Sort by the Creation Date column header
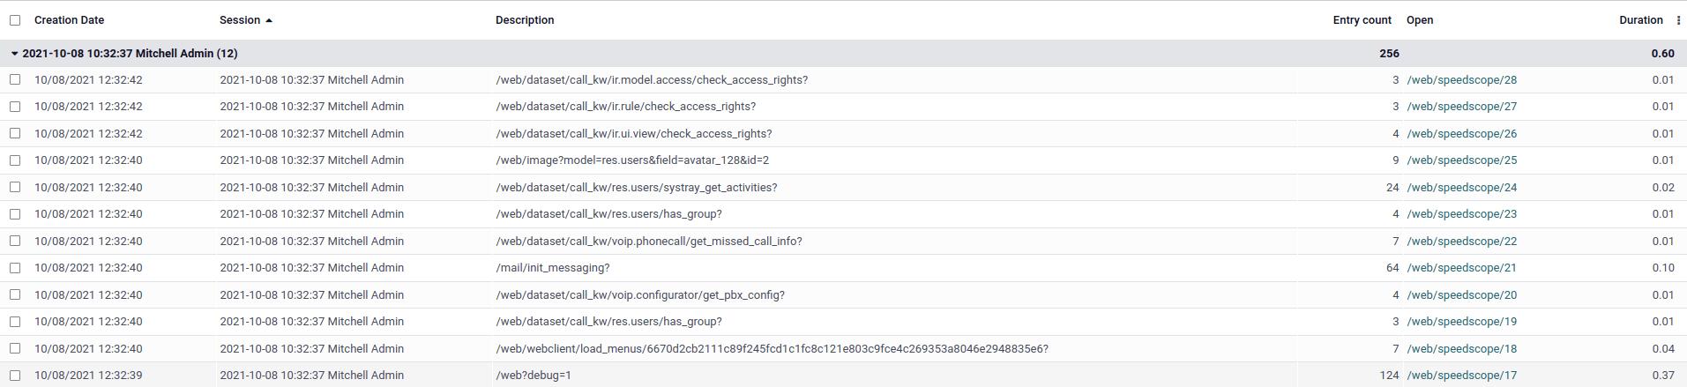 (69, 20)
